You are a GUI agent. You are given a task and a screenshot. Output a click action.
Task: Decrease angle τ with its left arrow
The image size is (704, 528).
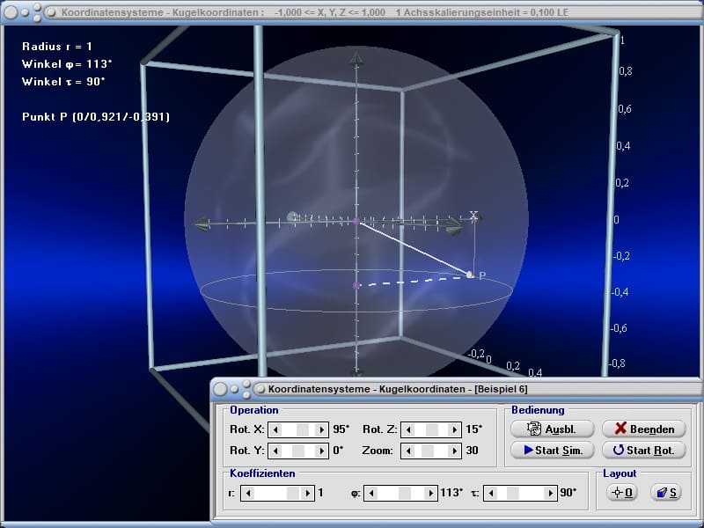(x=491, y=493)
